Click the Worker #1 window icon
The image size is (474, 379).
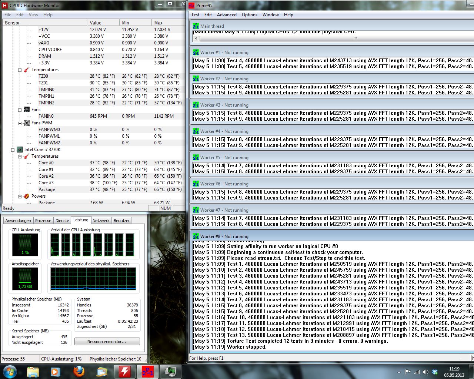(196, 53)
